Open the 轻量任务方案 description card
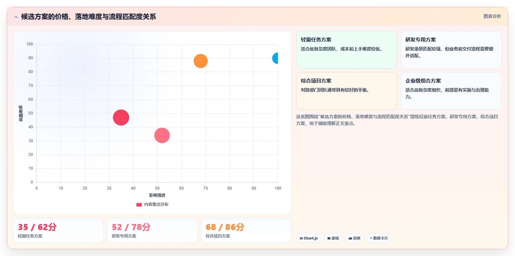The image size is (515, 256). 346,50
